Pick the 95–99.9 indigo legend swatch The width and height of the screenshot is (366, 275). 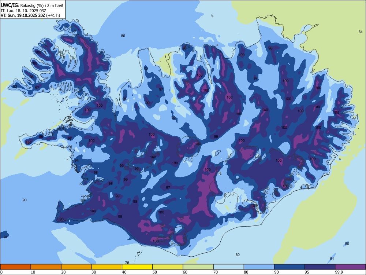pos(320,267)
